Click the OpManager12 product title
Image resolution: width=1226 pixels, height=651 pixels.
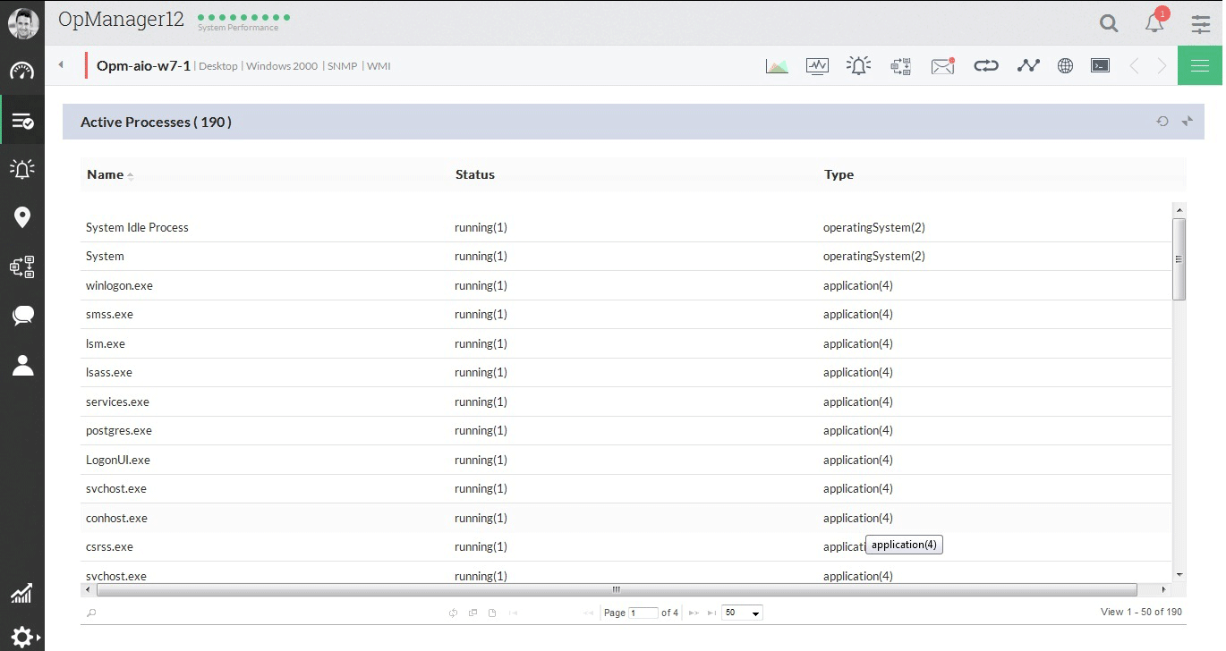click(x=121, y=20)
